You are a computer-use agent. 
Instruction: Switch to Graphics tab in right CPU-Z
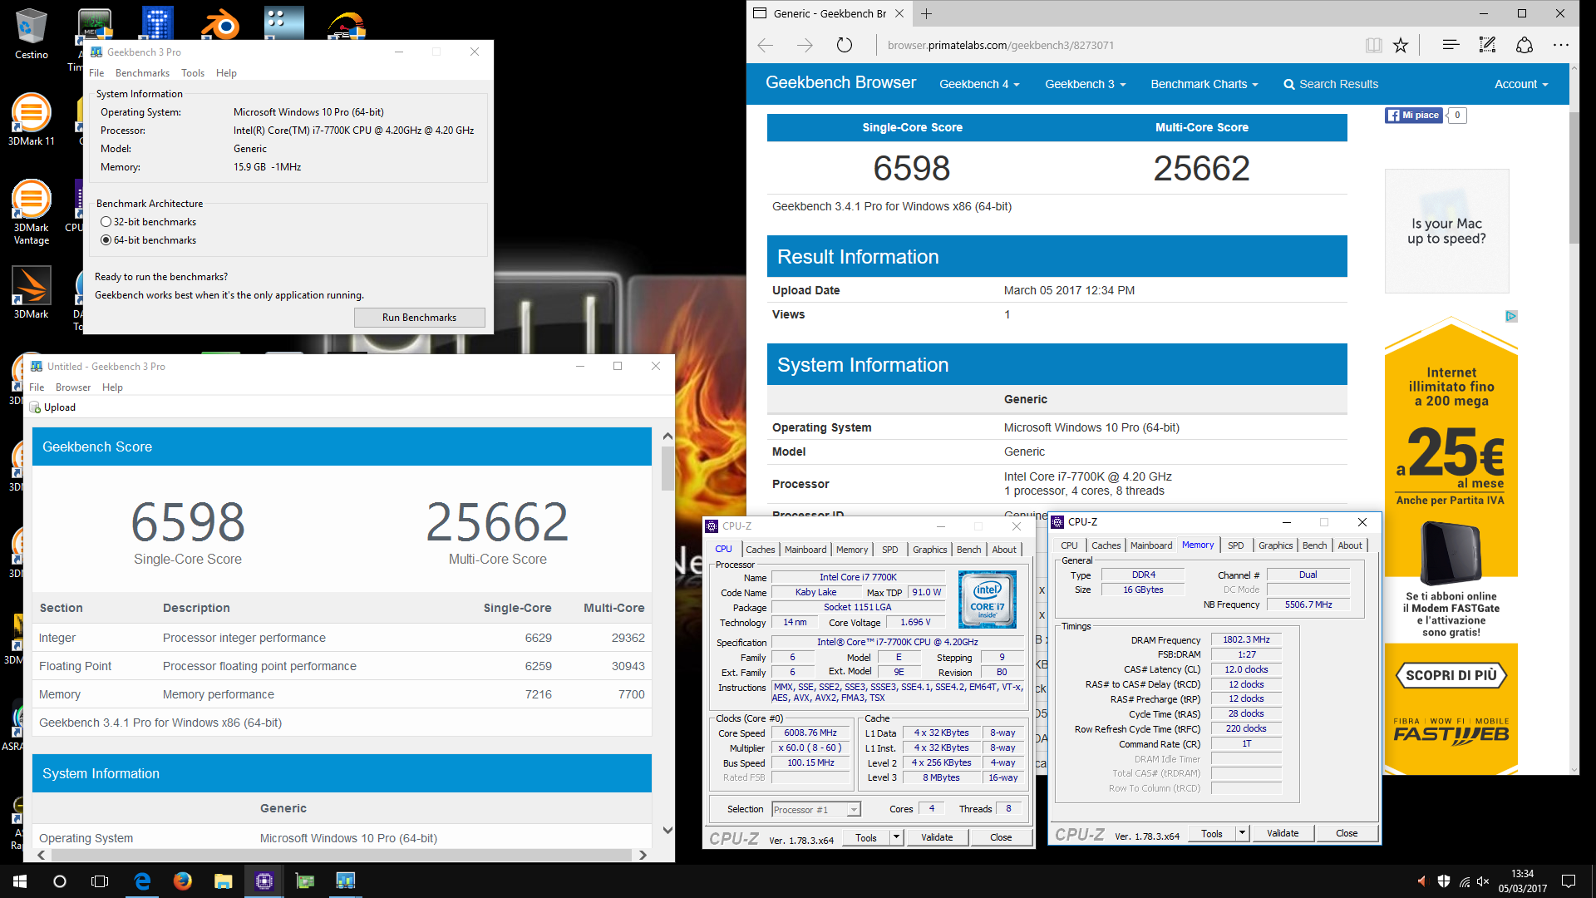tap(1275, 545)
